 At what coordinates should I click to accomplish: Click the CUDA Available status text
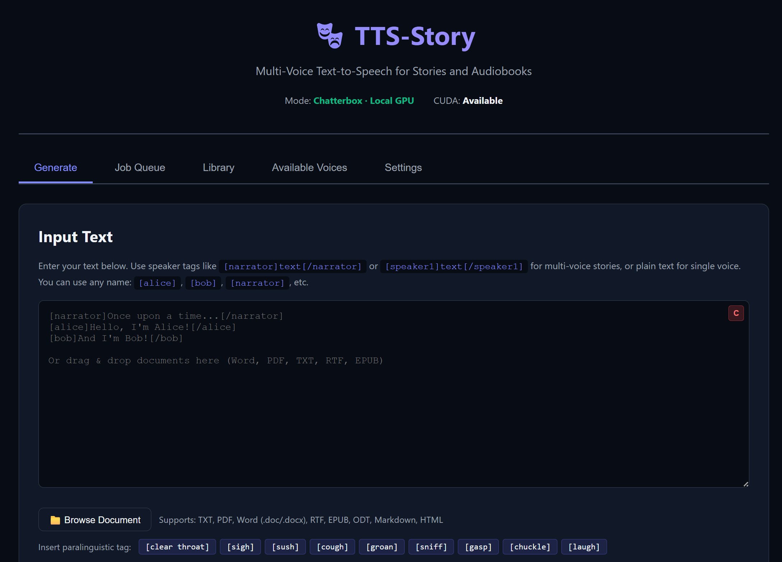coord(468,101)
